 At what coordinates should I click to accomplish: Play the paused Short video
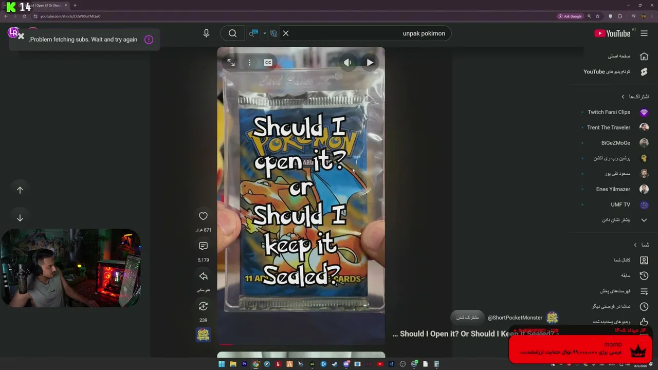(370, 63)
